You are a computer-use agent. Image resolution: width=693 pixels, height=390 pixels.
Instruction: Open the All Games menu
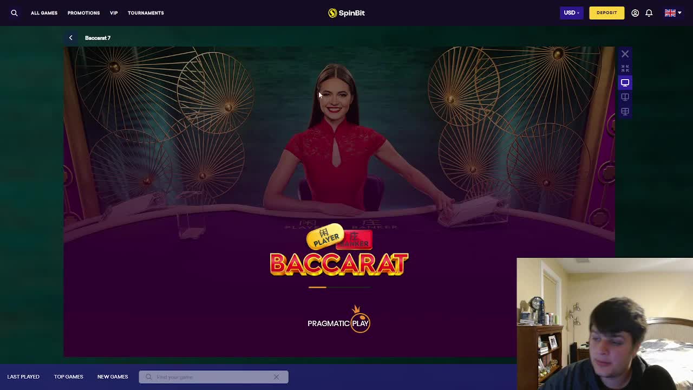click(x=44, y=13)
